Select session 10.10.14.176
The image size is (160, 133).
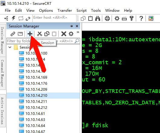tap(36, 84)
